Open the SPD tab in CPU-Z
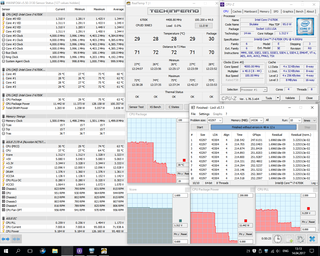The width and height of the screenshot is (320, 256). [x=276, y=11]
